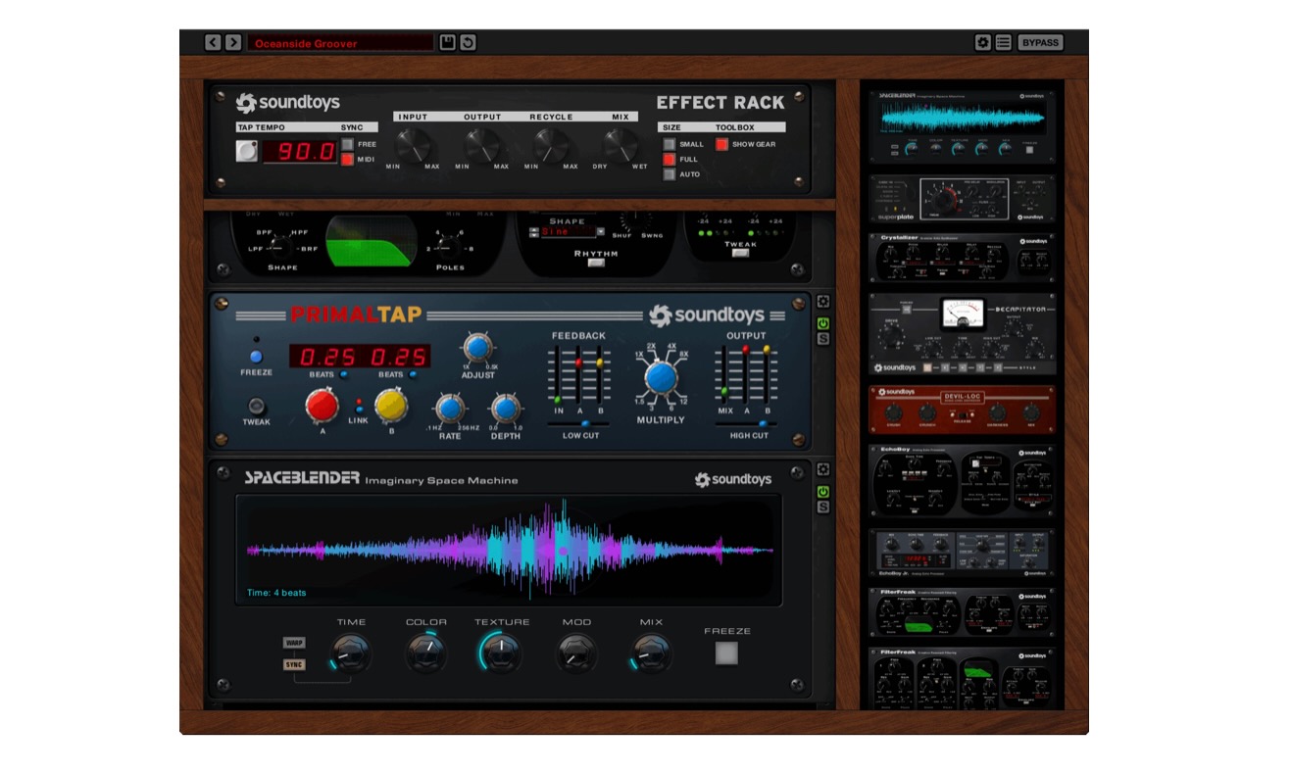Image resolution: width=1291 pixels, height=774 pixels.
Task: Toggle PrimalTap power button
Action: (823, 323)
